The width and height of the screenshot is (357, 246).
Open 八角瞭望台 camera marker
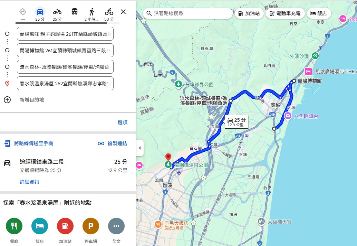click(288, 116)
